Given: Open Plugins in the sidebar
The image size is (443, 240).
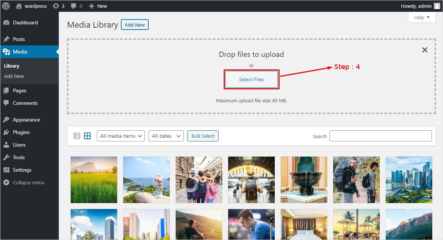Looking at the screenshot, I should [21, 132].
